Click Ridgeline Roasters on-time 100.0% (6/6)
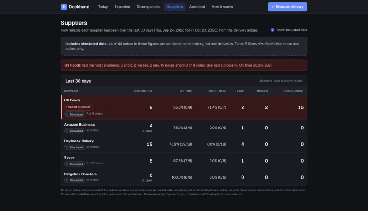The height and width of the screenshot is (211, 368). pos(182,177)
